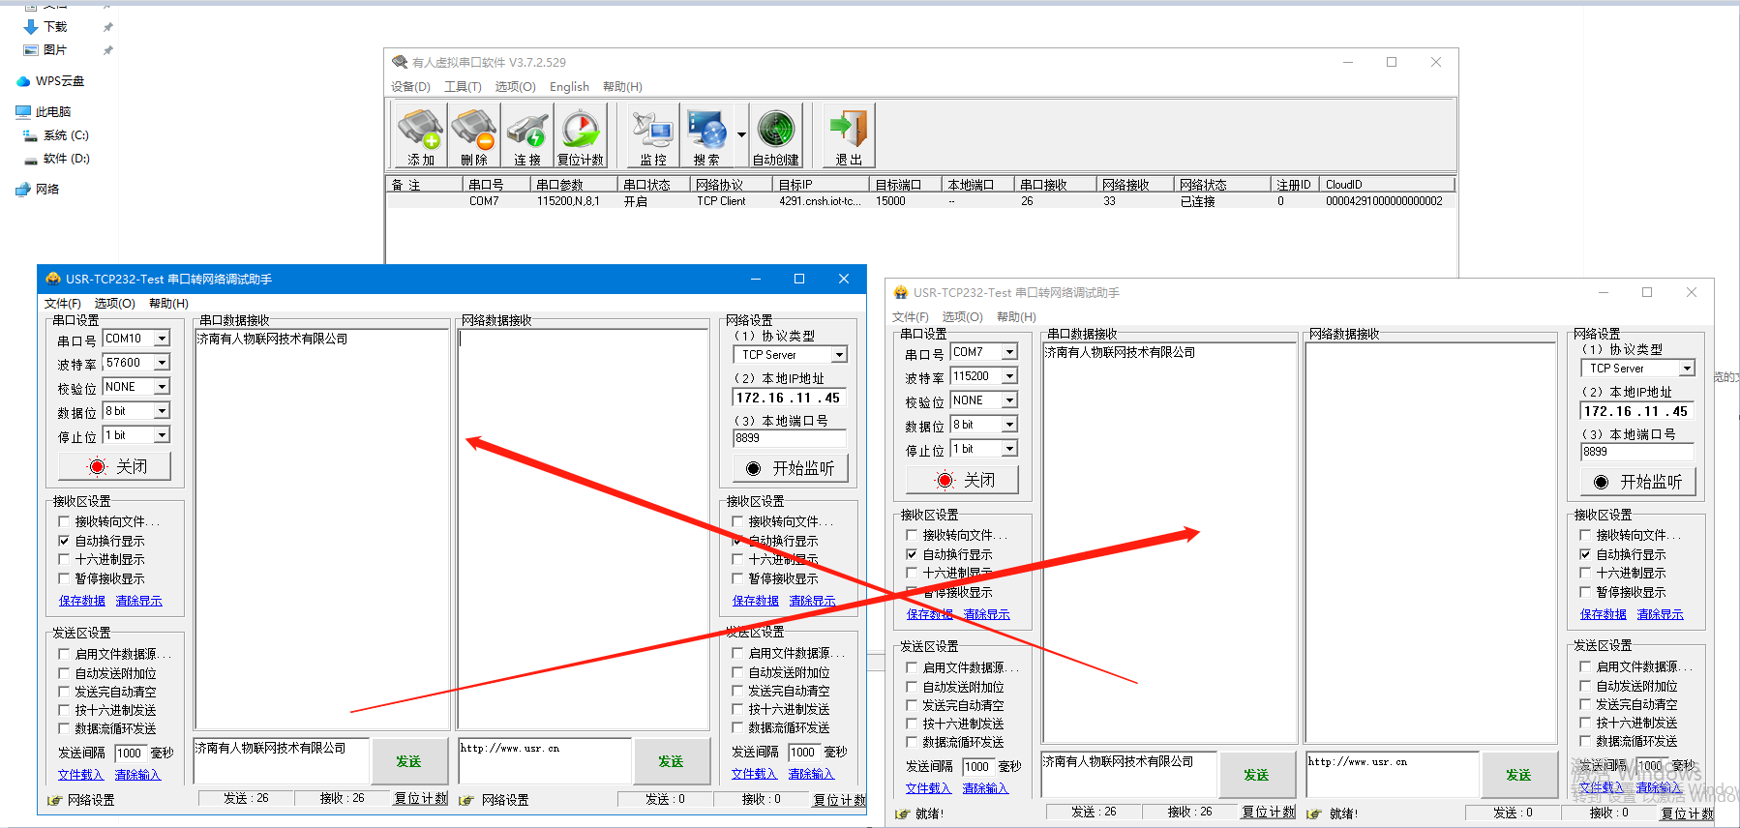
Task: Click the 连接 (Connect) toolbar icon
Action: 527,136
